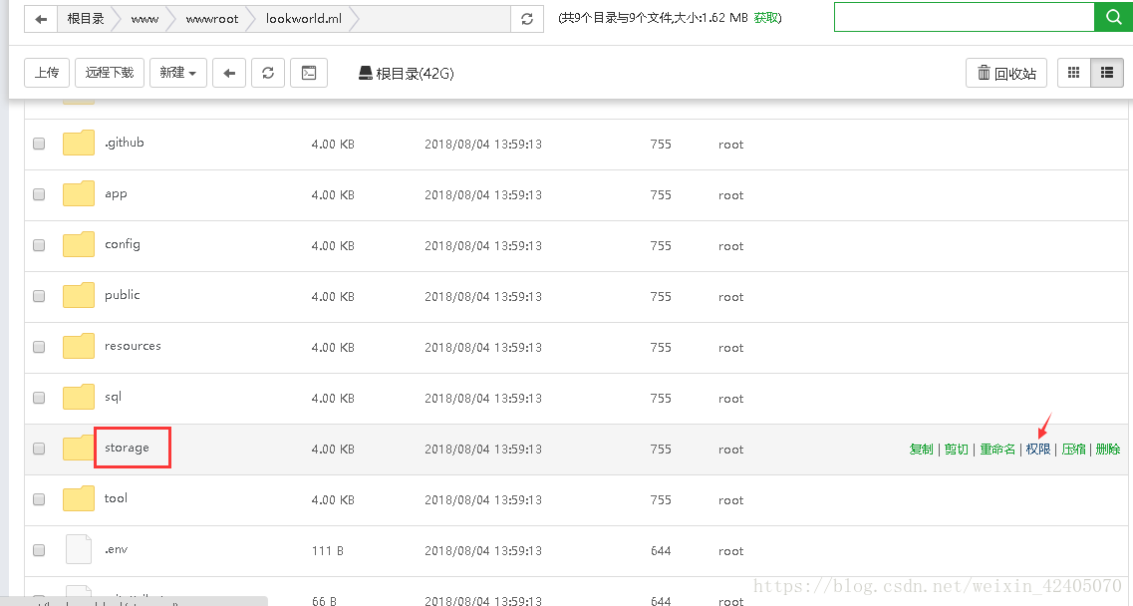The height and width of the screenshot is (606, 1133).
Task: Select the .github row checkbox
Action: 39,144
